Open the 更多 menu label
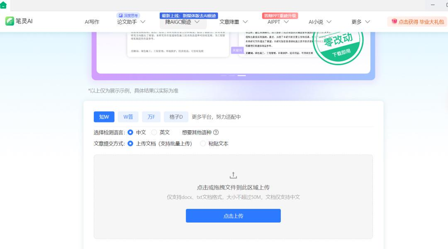Image resolution: width=448 pixels, height=249 pixels. [x=356, y=22]
